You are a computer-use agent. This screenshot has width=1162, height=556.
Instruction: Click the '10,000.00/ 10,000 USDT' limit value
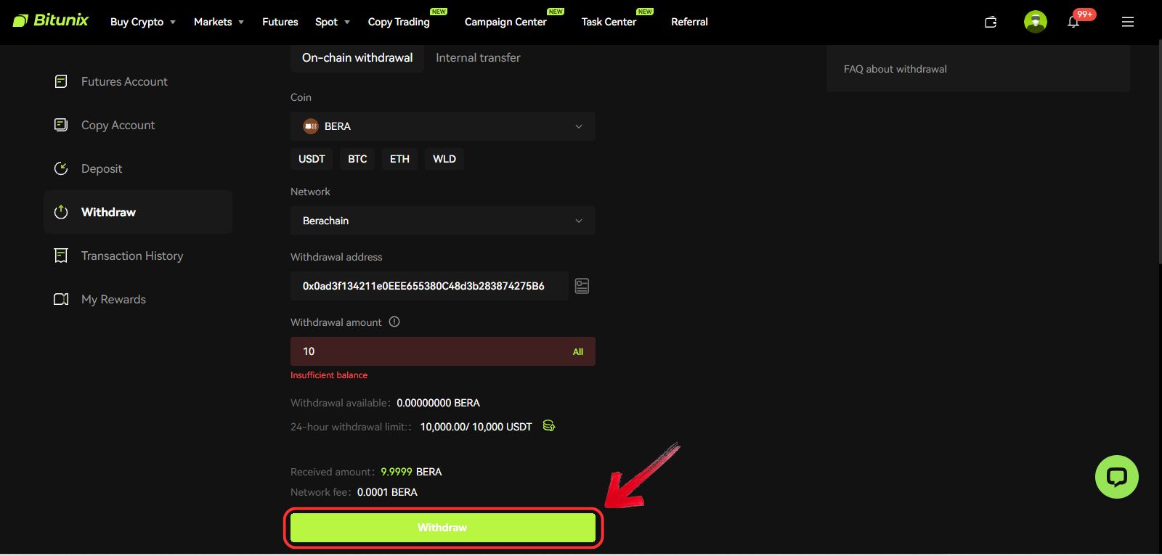pos(476,427)
